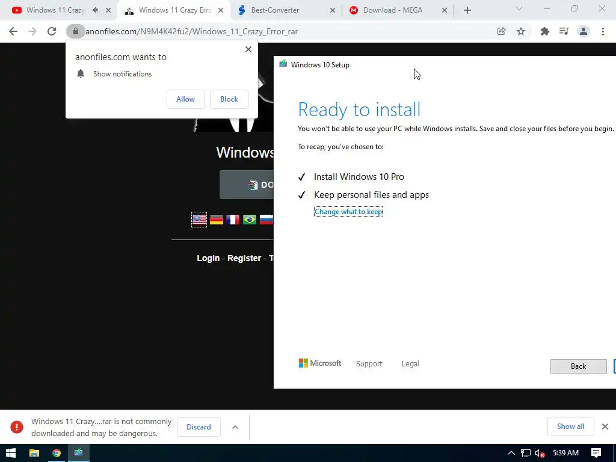Viewport: 616px width, 462px height.
Task: Open Windows Start menu
Action: pyautogui.click(x=11, y=453)
